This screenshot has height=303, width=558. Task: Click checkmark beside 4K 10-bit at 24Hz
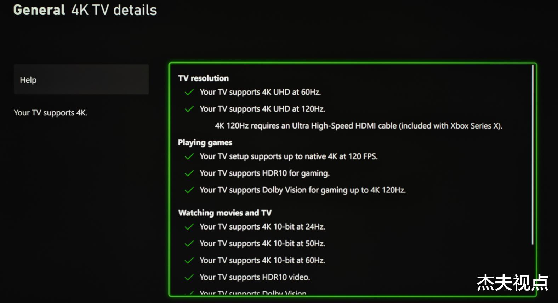click(189, 227)
